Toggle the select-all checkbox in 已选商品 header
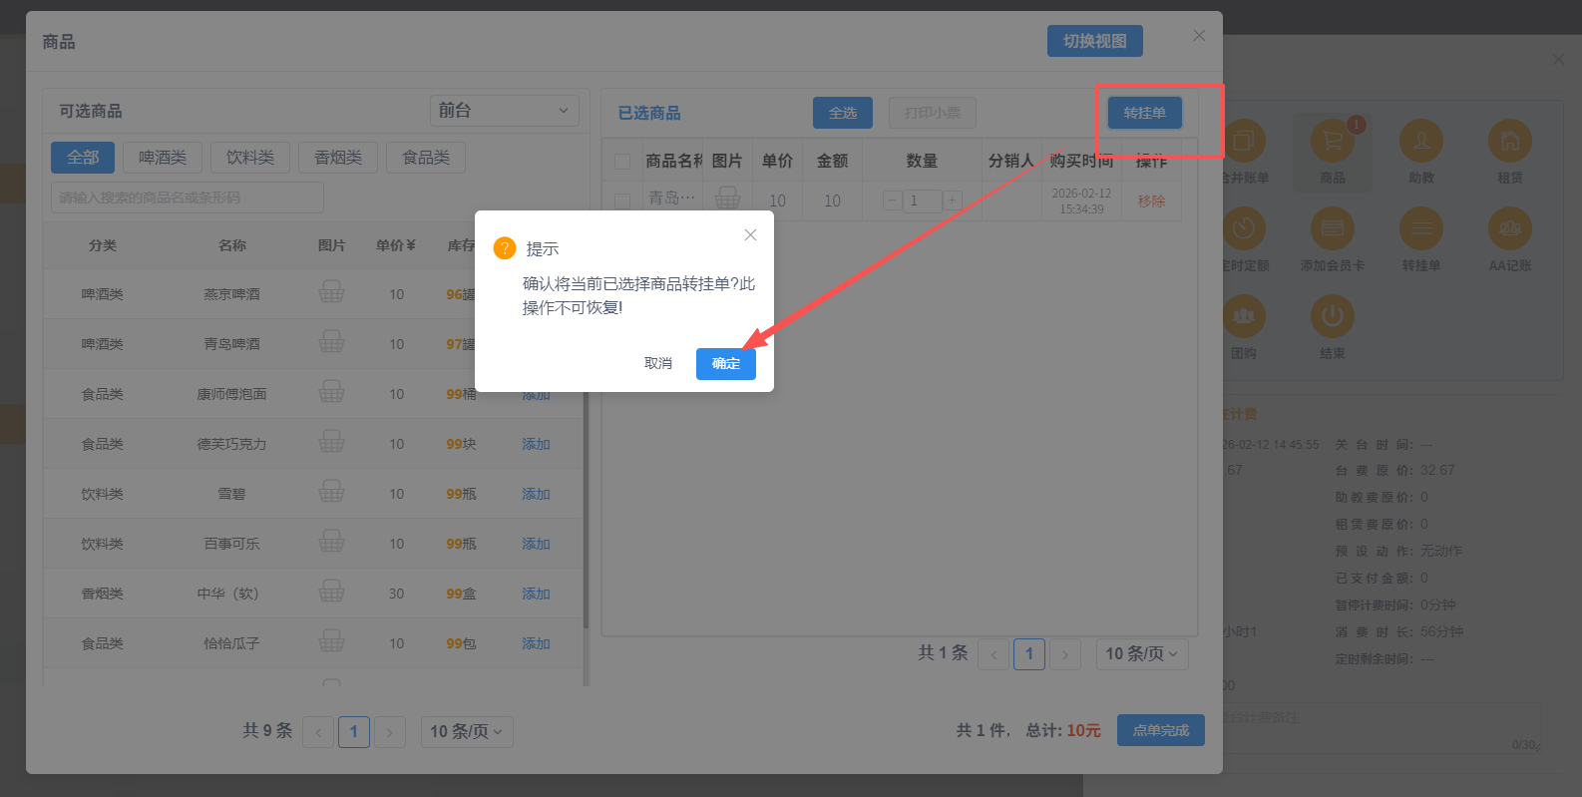The height and width of the screenshot is (797, 1582). pos(622,162)
